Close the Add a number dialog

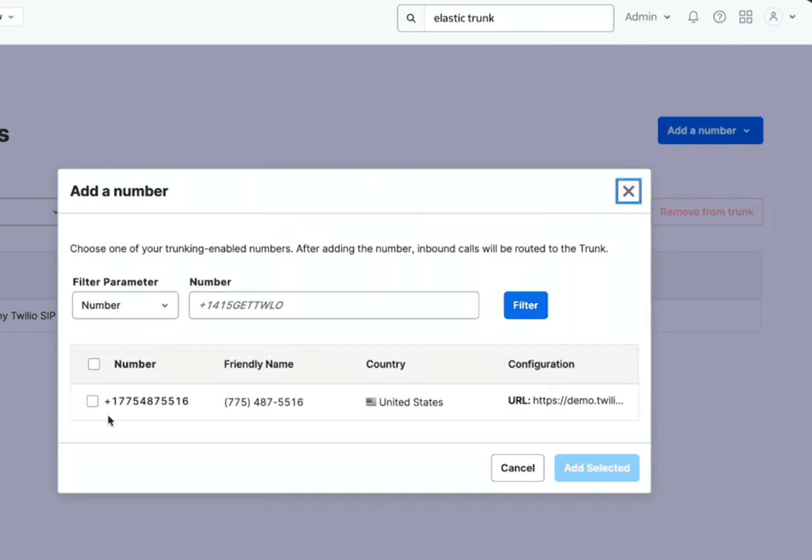pos(628,191)
